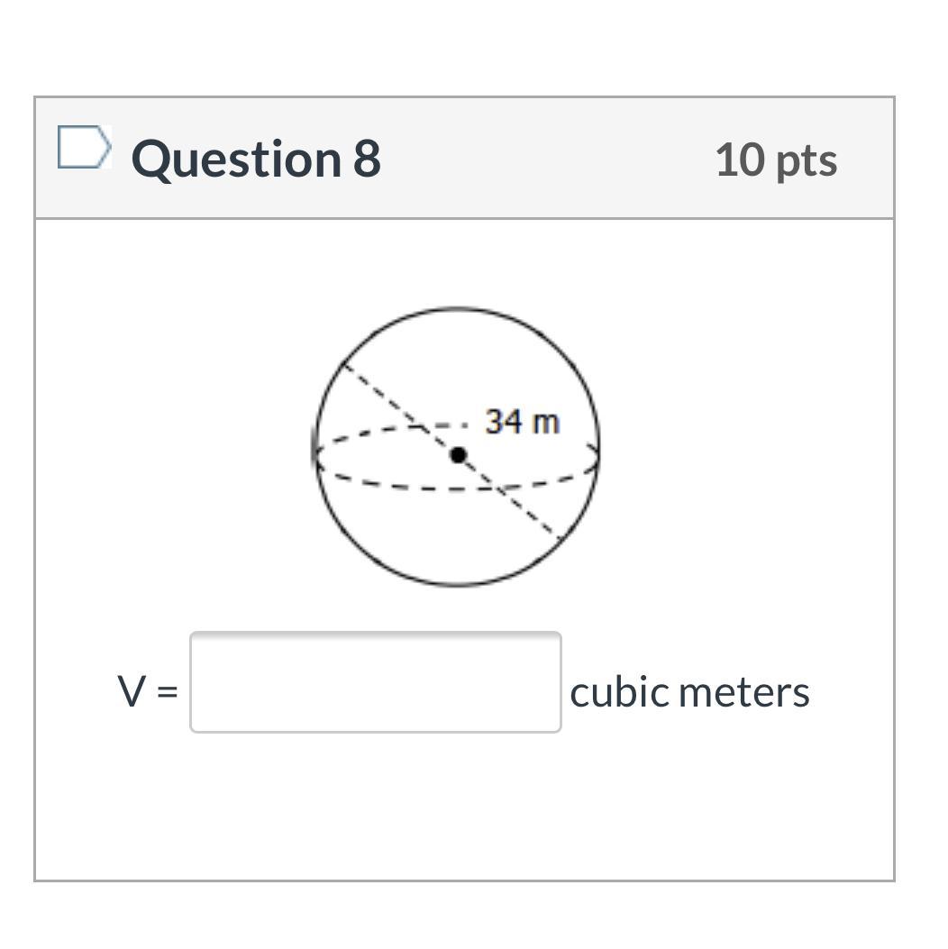Click the number 8 in the question title
Viewport: 948px width, 949px height.
coord(367,159)
